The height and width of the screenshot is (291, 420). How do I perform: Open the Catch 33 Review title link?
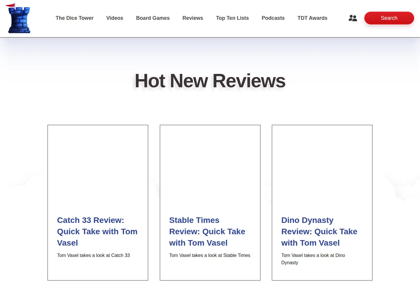[x=97, y=231]
